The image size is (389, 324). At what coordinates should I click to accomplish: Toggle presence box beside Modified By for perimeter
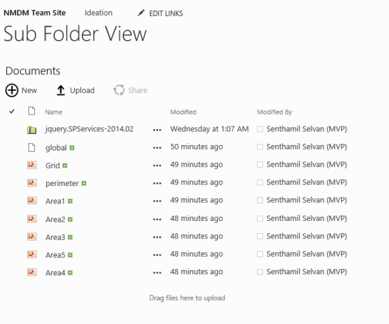260,183
